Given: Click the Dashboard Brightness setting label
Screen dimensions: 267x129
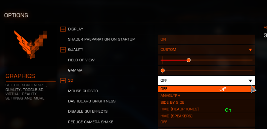Looking at the screenshot, I should (92, 101).
